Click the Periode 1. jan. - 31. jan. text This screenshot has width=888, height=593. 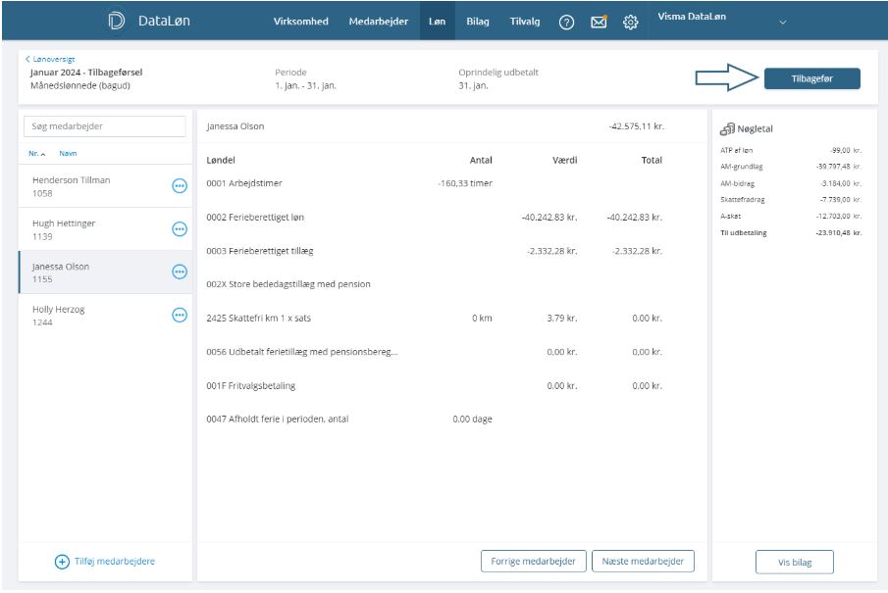pyautogui.click(x=306, y=79)
